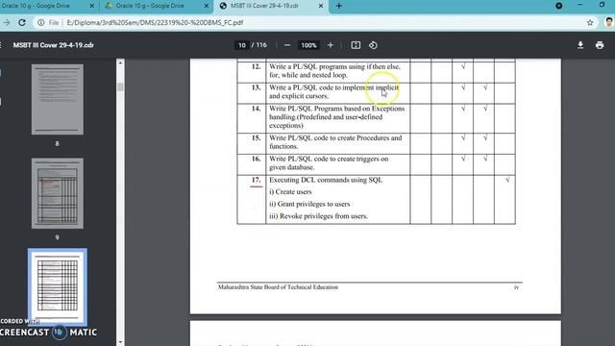Viewport: 615px width, 346px height.
Task: Click text 'ii) Grant privileges to users'
Action: (309, 204)
